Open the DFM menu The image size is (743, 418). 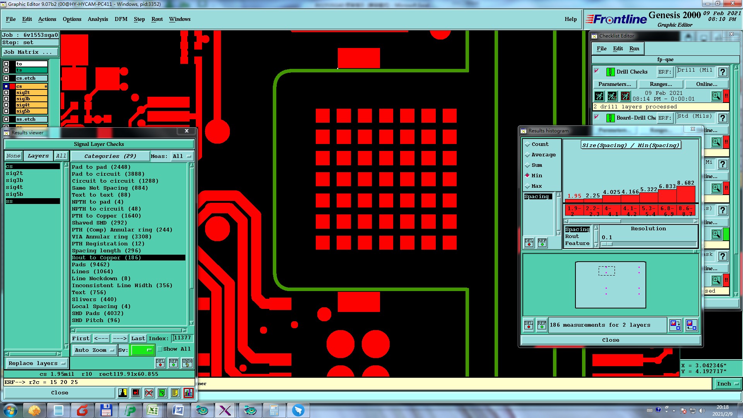(x=121, y=19)
